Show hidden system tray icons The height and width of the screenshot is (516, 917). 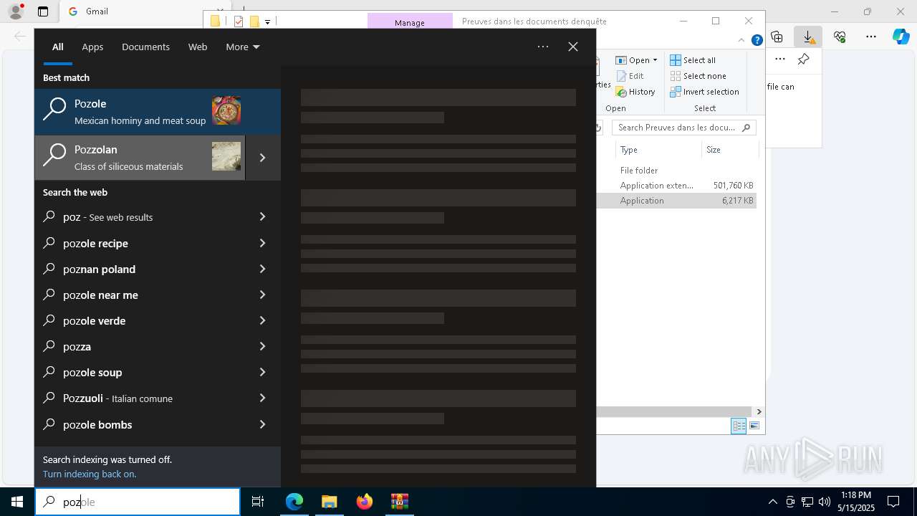tap(772, 502)
